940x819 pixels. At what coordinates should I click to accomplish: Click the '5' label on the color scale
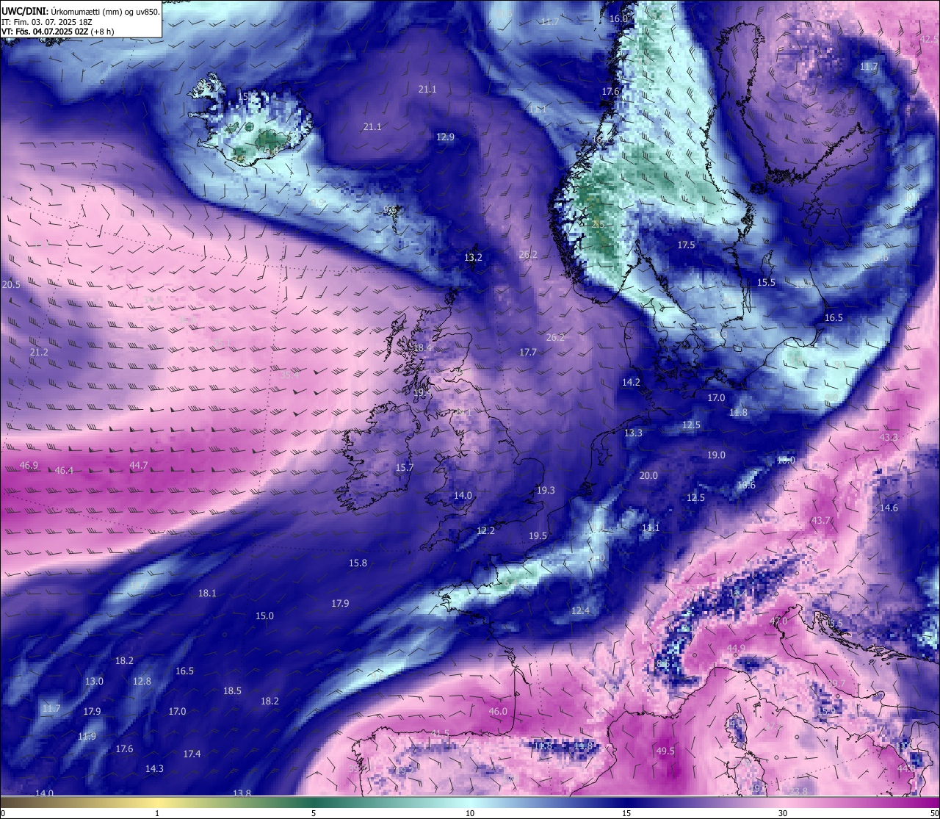[314, 813]
